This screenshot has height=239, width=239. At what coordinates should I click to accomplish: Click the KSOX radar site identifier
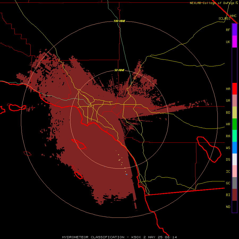point(136,237)
